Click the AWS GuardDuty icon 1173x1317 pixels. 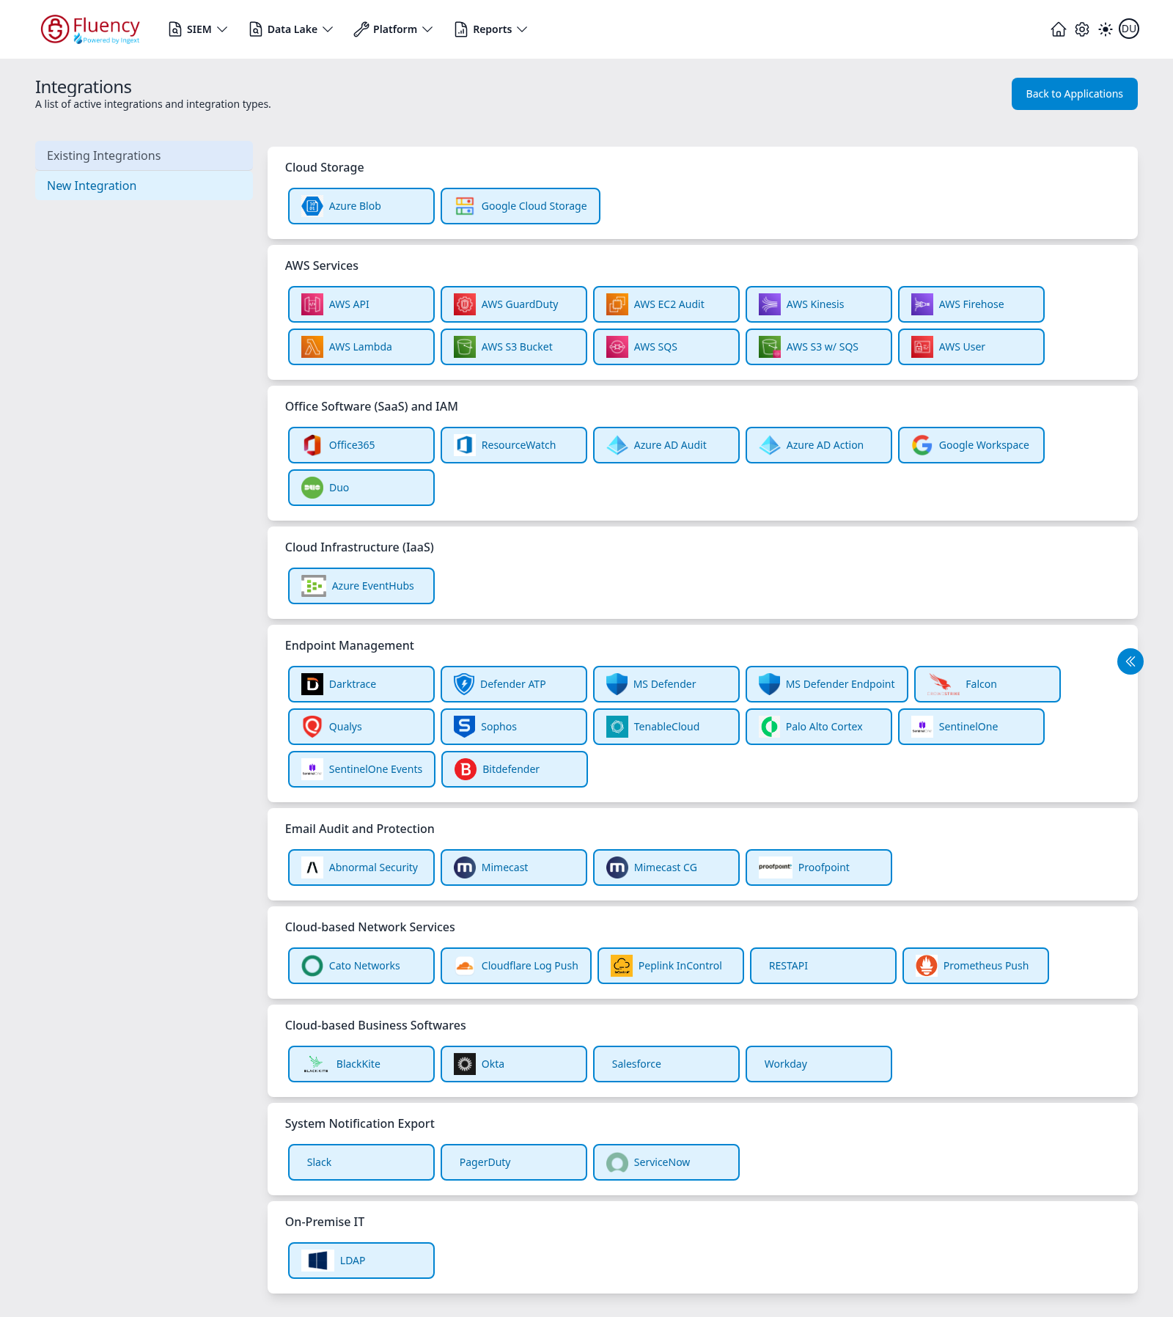465,304
